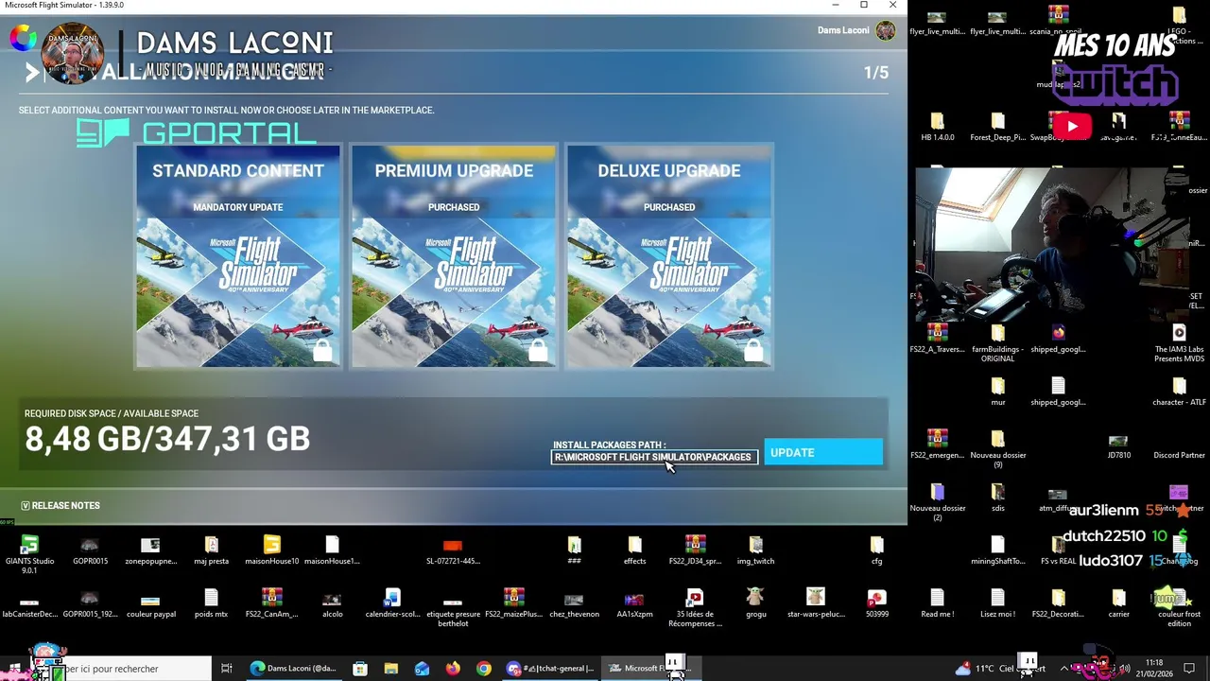
Task: Switch to Discord tchat-general taskbar window
Action: (x=550, y=669)
